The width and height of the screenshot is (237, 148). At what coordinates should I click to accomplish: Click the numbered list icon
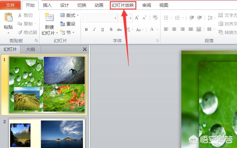(x=177, y=18)
